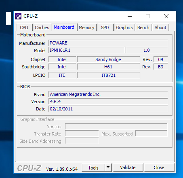
Task: Click the BIOS Date label
Action: [x=41, y=109]
